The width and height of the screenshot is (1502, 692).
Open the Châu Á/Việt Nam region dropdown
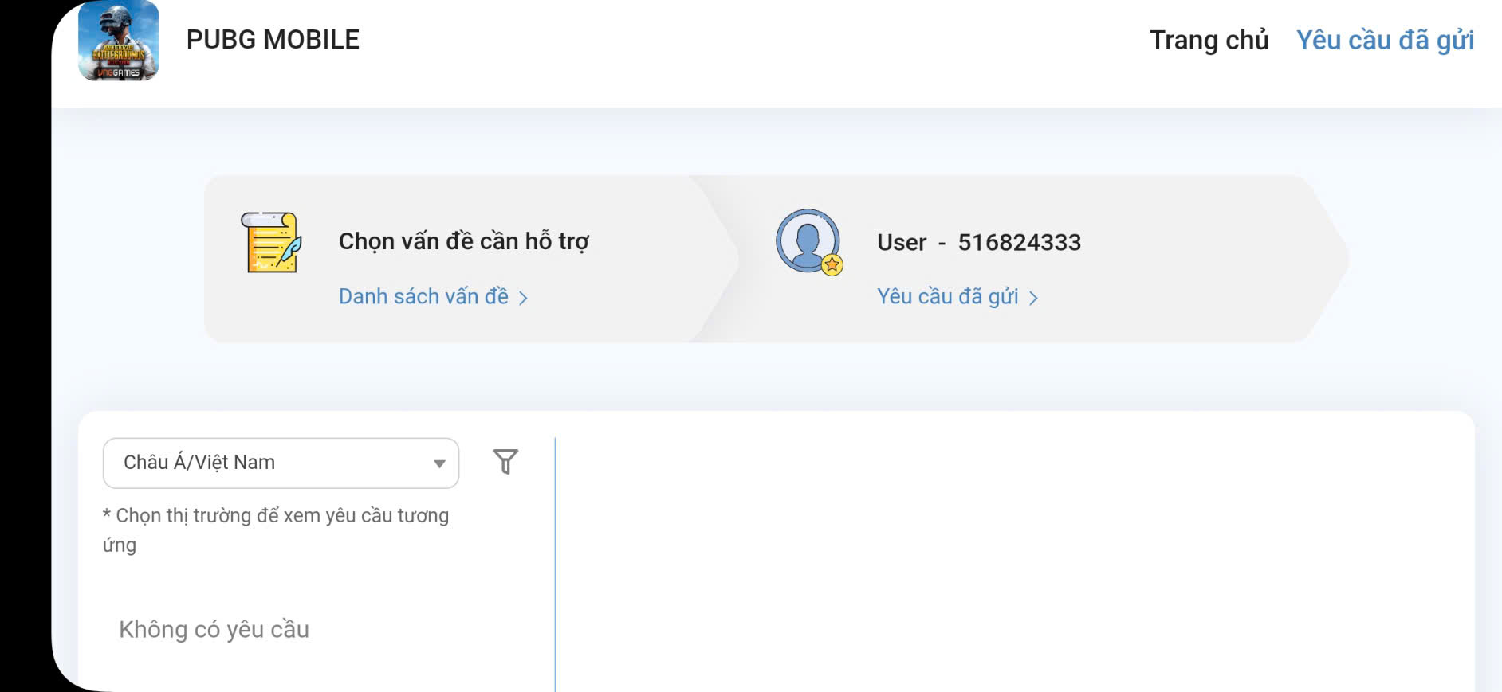pos(271,463)
